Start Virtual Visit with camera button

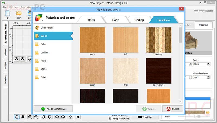coord(145,117)
